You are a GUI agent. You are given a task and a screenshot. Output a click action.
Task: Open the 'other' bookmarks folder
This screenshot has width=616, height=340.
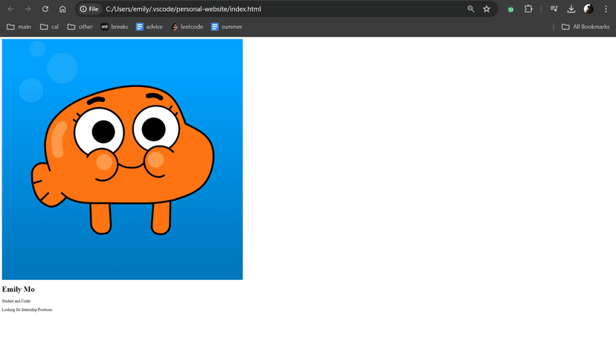point(80,27)
